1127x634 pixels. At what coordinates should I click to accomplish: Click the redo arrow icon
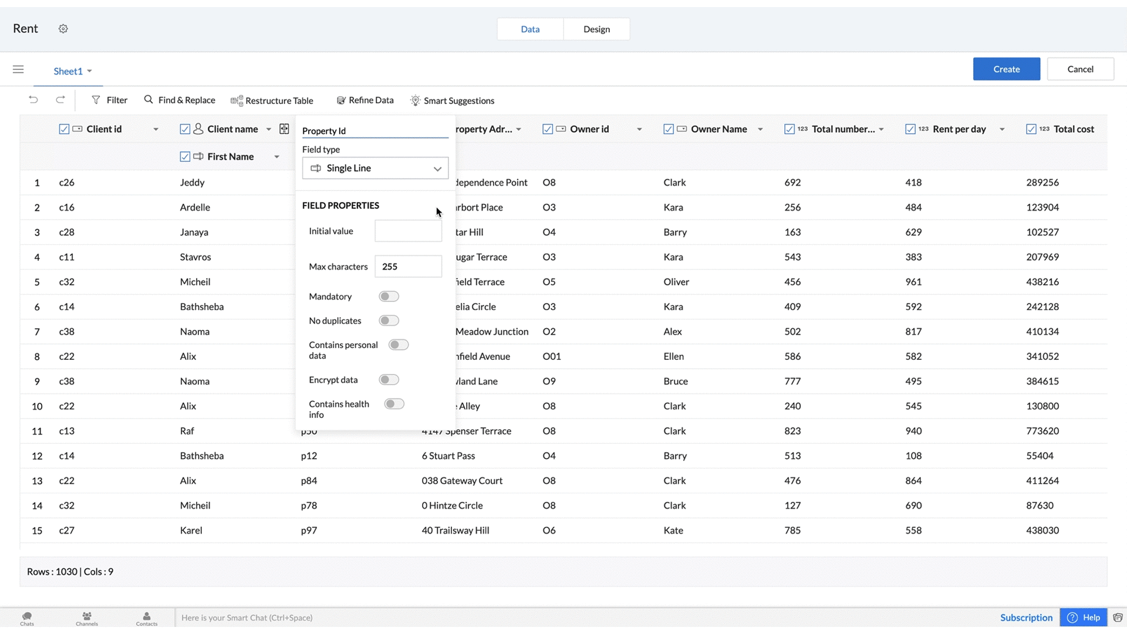point(60,100)
